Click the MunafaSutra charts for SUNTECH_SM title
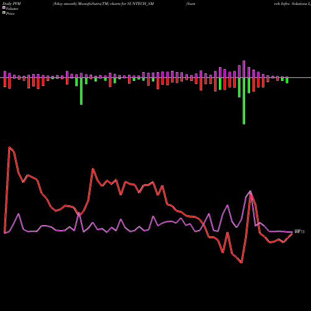311x311 pixels. (x=103, y=4)
